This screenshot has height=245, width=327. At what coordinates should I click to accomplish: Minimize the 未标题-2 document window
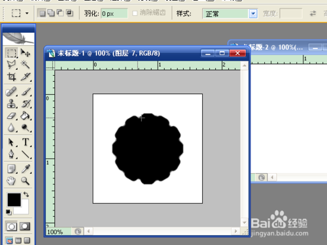point(315,47)
